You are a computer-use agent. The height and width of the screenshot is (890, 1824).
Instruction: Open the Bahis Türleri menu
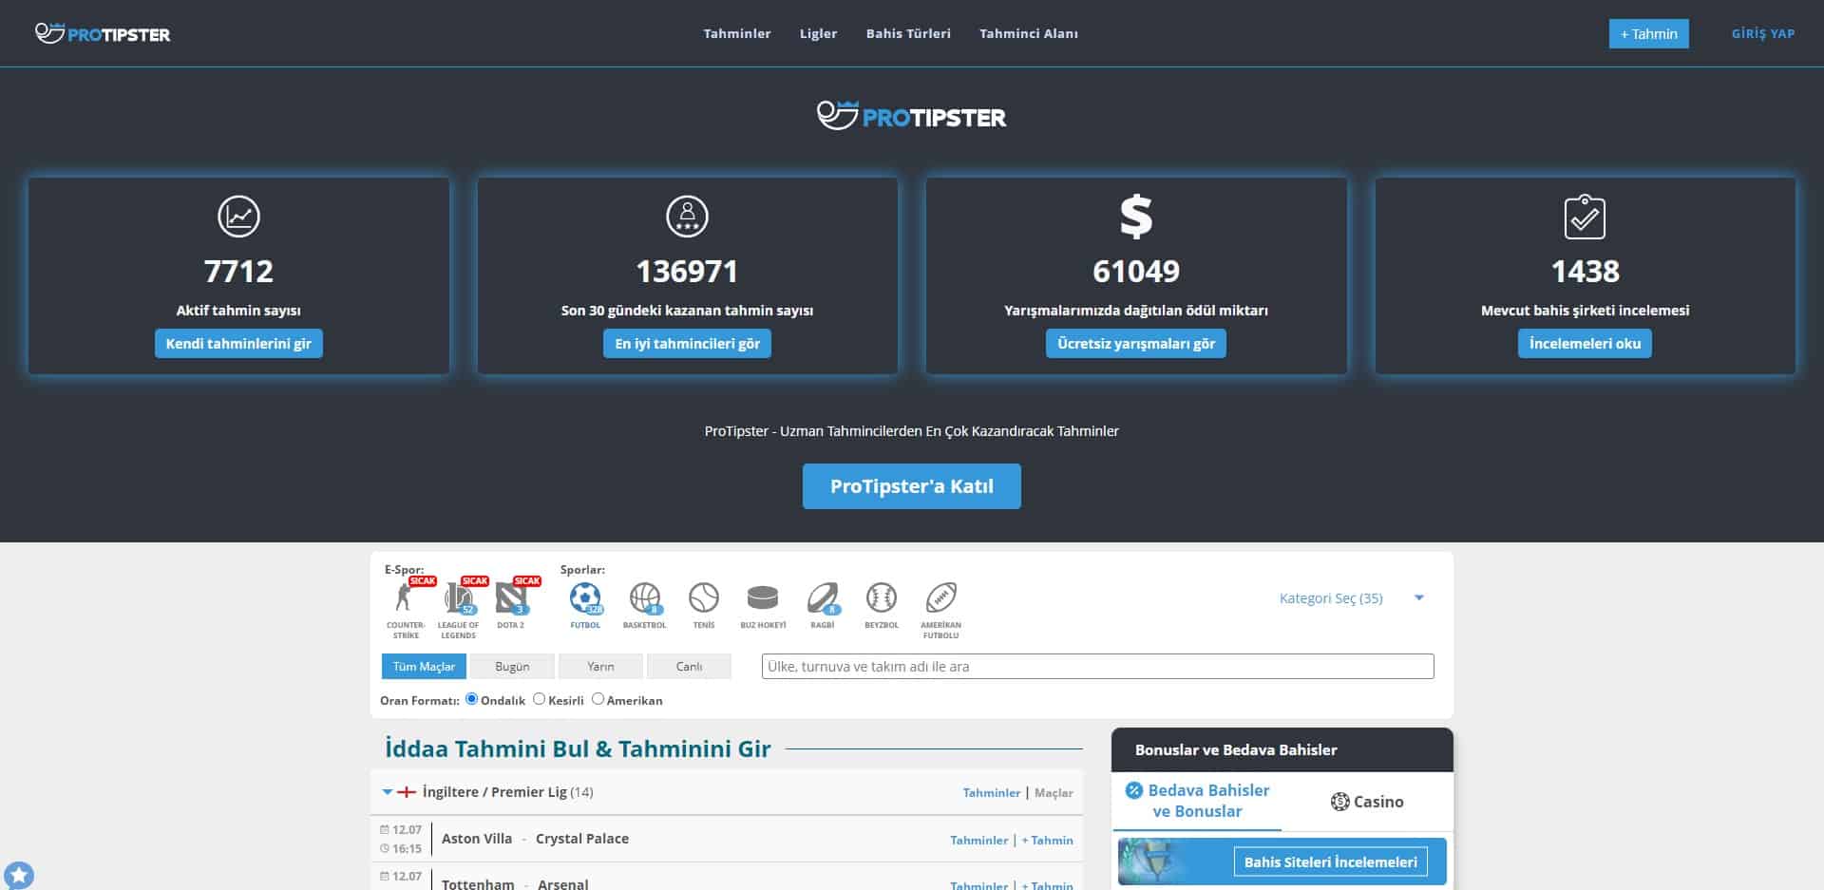coord(908,33)
